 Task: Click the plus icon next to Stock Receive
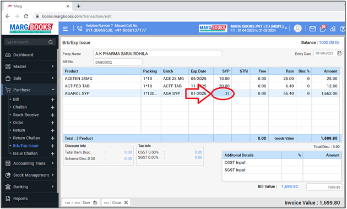pyautogui.click(x=52, y=115)
